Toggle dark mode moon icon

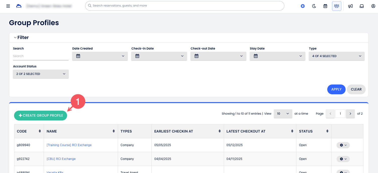pyautogui.click(x=314, y=6)
